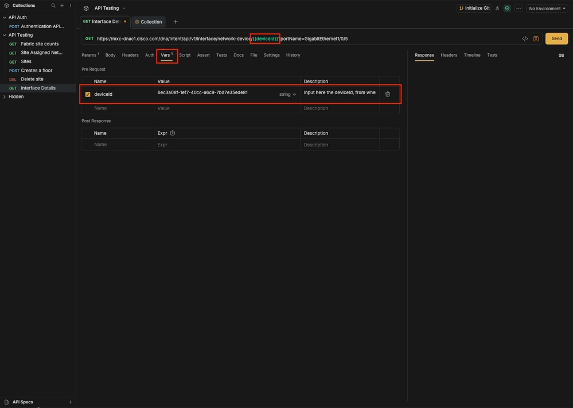Open POST Authentication API request
Screen dimensions: 573x408
tap(37, 26)
